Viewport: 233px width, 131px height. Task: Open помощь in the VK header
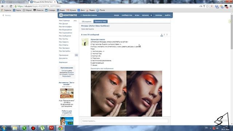pos(159,15)
